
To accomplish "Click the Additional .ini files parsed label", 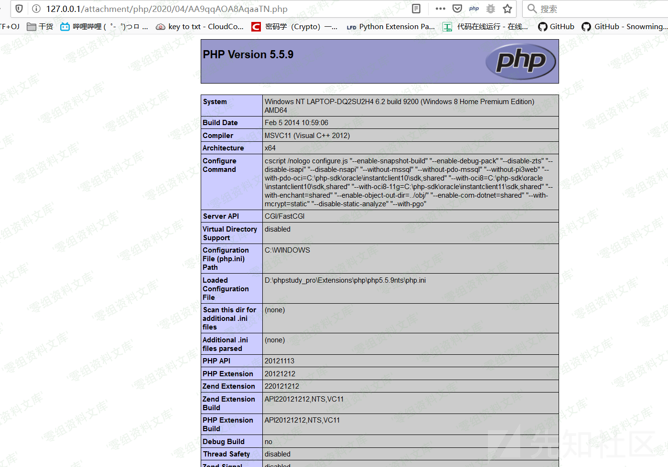I will tap(225, 344).
